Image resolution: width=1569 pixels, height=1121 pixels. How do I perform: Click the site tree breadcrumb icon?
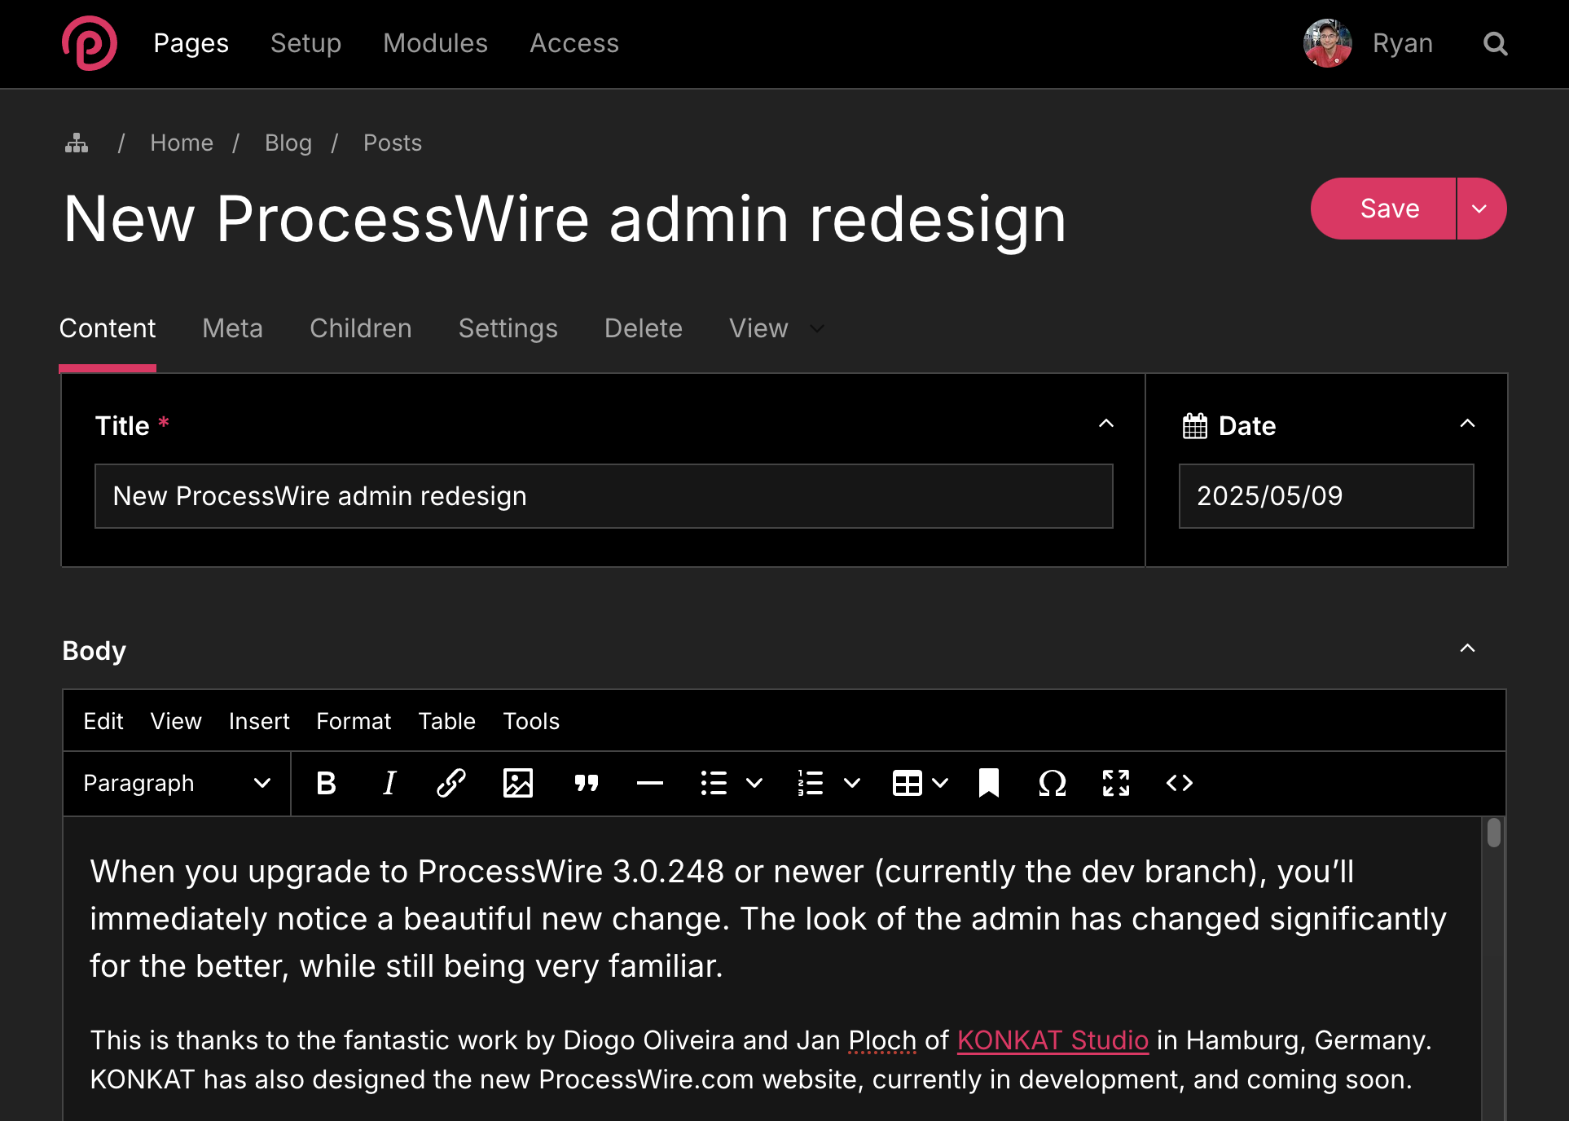click(77, 143)
